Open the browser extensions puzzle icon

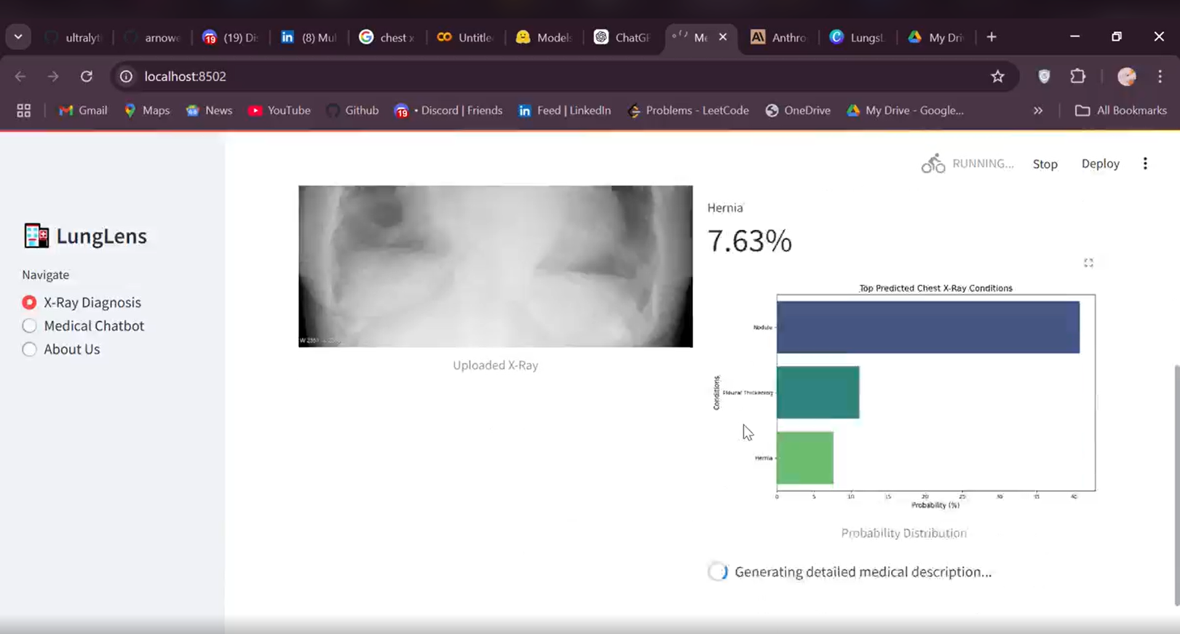(1077, 76)
